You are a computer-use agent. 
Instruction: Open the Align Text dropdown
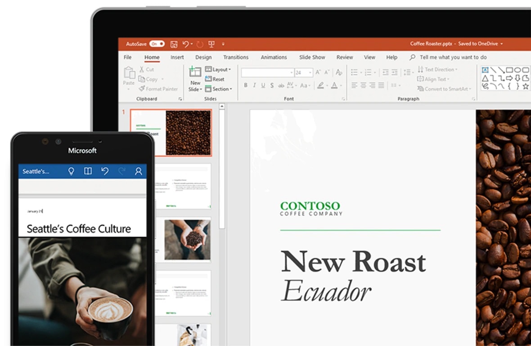(x=433, y=79)
